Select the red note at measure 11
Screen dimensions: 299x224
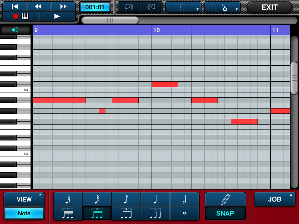click(280, 111)
